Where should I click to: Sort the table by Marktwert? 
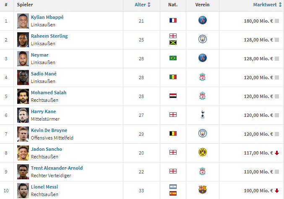point(266,5)
